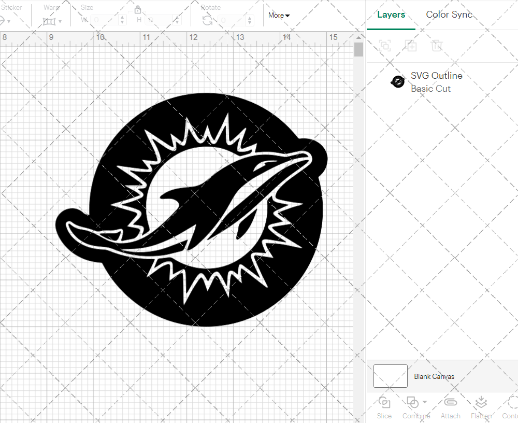
Task: Select the dolphin logo on canvas
Action: [x=192, y=209]
